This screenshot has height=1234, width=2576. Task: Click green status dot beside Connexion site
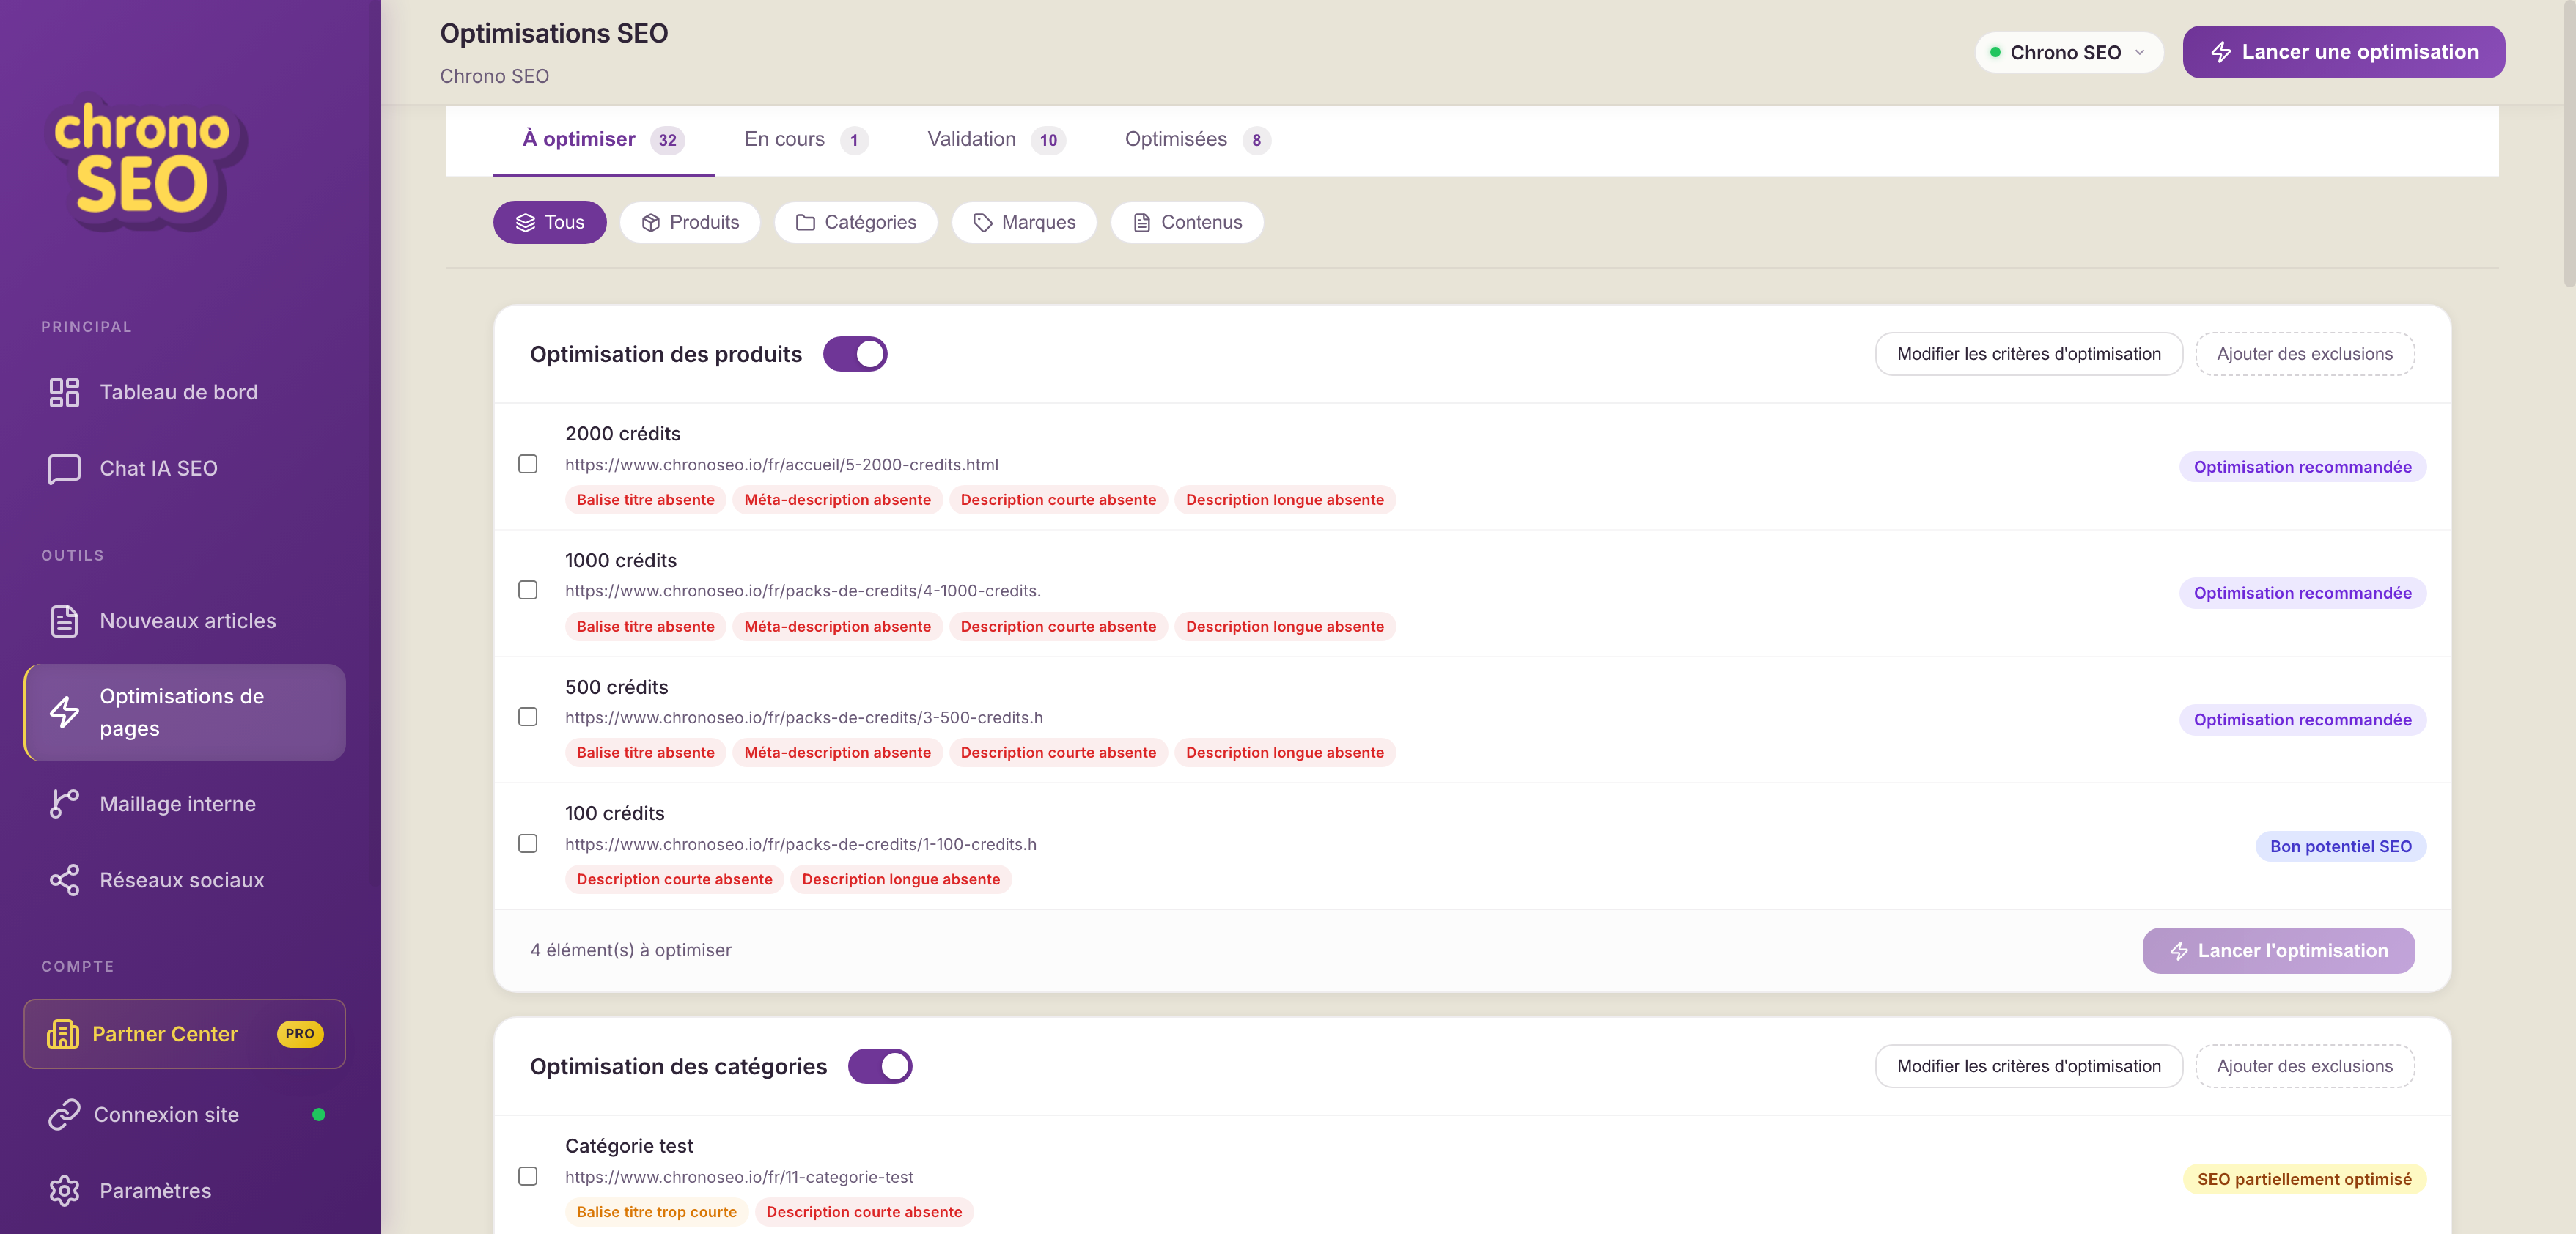point(318,1115)
